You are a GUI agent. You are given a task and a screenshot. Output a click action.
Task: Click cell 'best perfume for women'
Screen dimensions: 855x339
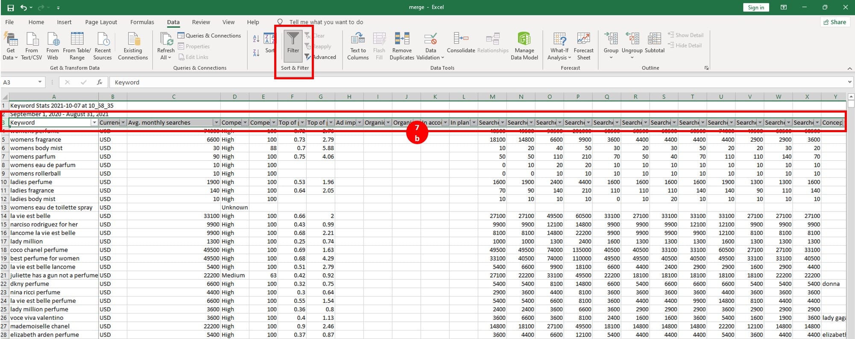[54, 258]
